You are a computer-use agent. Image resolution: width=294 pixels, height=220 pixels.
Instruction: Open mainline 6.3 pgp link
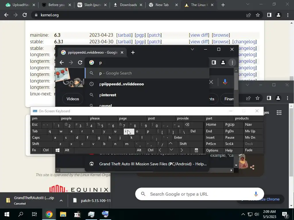[x=140, y=35]
